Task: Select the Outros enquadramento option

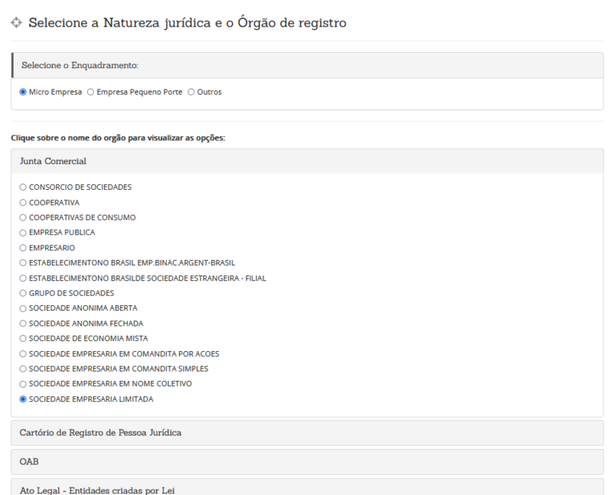Action: tap(190, 92)
